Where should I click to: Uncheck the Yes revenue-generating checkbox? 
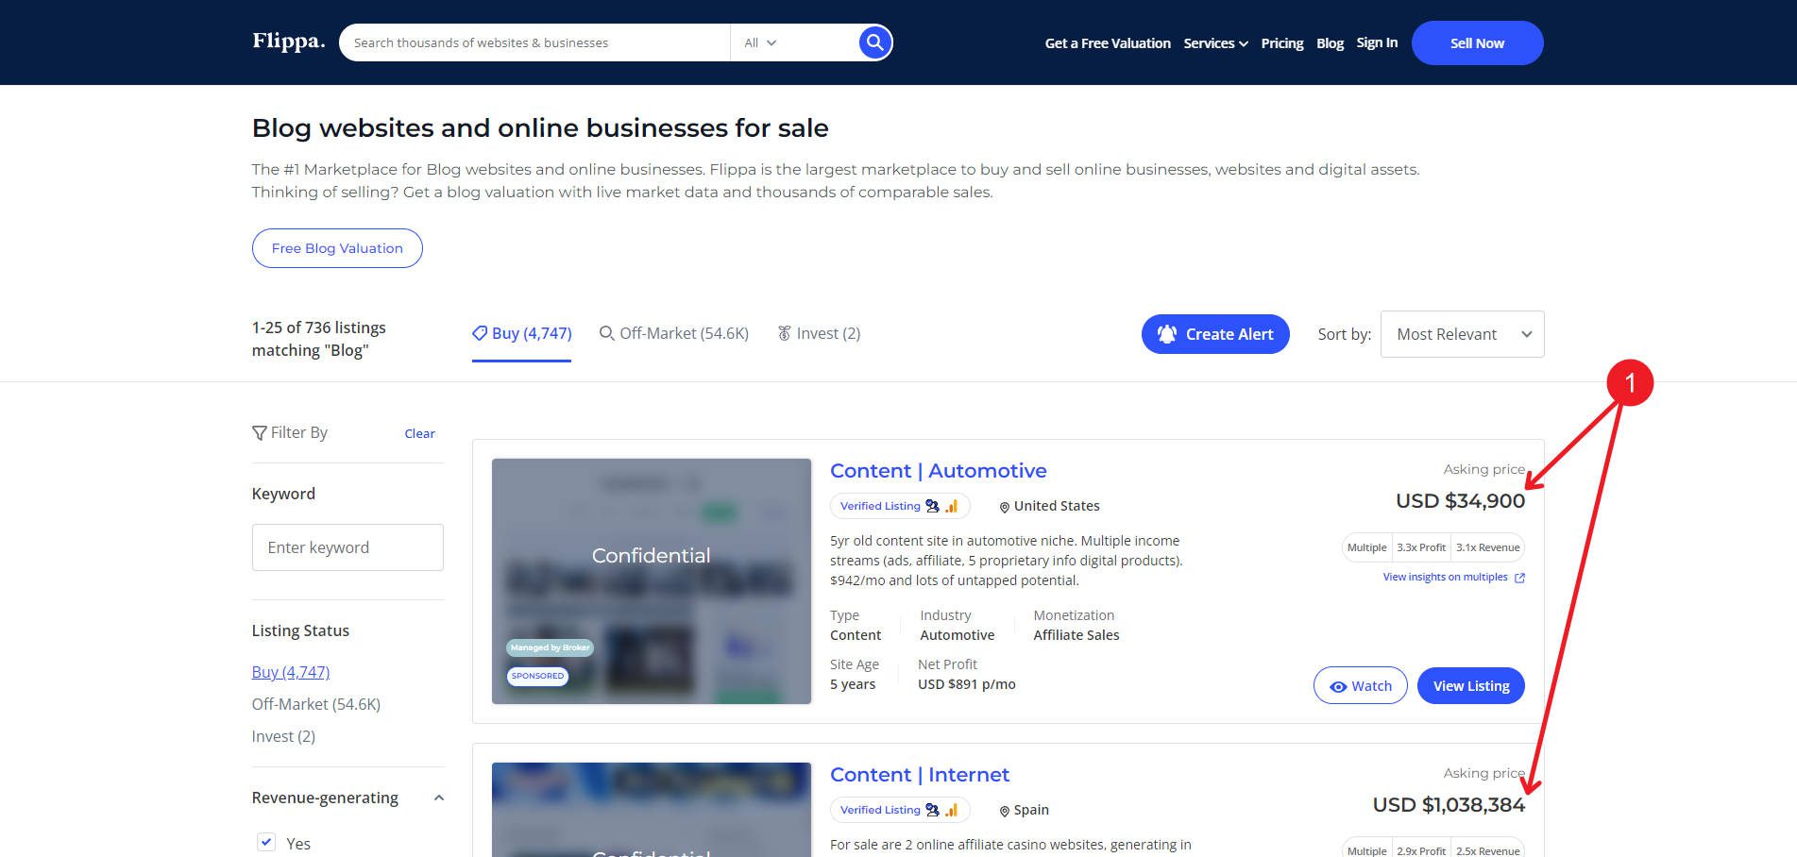pyautogui.click(x=266, y=843)
